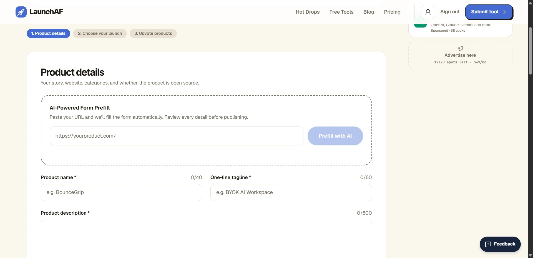Click the '0/60' tagline counter
533x258 pixels.
pos(366,177)
